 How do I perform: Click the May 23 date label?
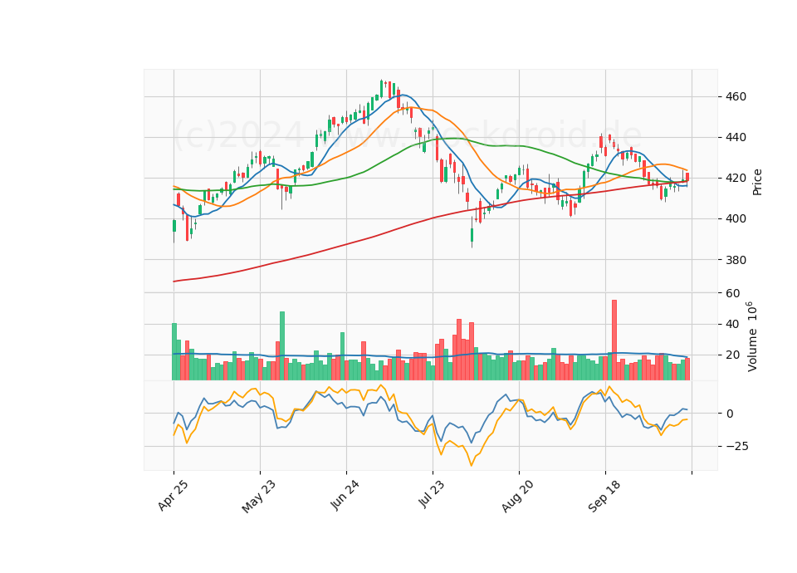[258, 497]
